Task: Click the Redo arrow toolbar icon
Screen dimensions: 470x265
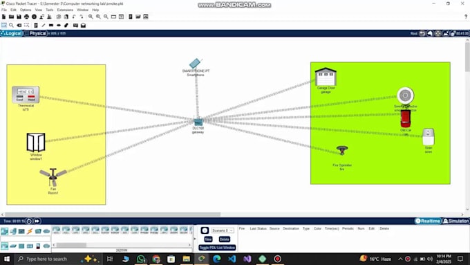Action: tap(82, 17)
